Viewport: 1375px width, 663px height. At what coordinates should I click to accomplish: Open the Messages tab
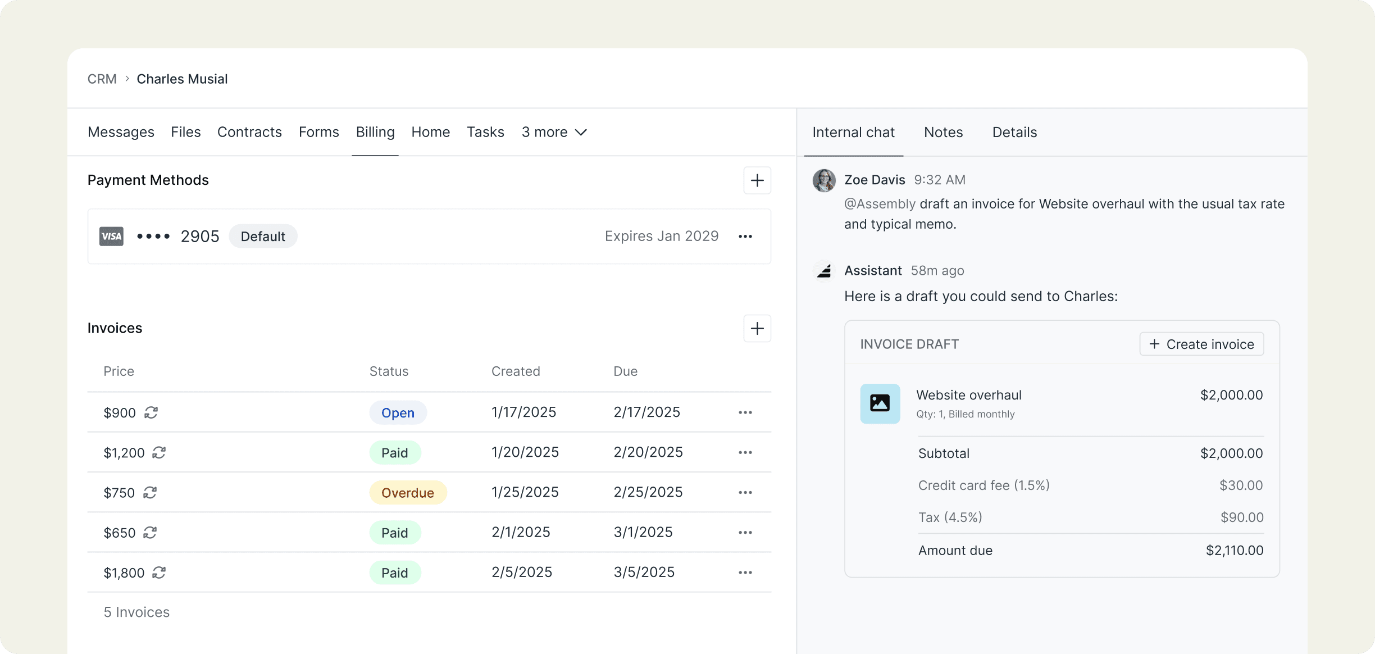pos(121,132)
